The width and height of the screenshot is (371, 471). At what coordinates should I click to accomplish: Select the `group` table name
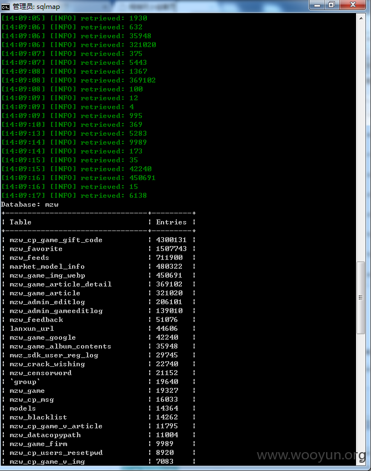pos(25,382)
